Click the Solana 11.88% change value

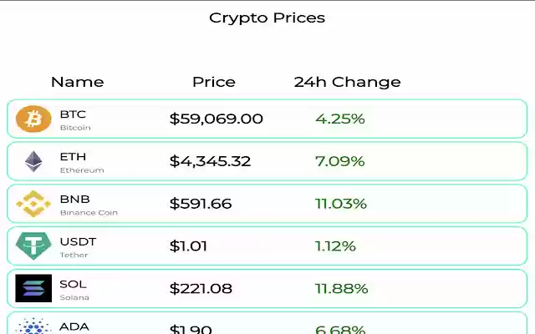(x=341, y=289)
